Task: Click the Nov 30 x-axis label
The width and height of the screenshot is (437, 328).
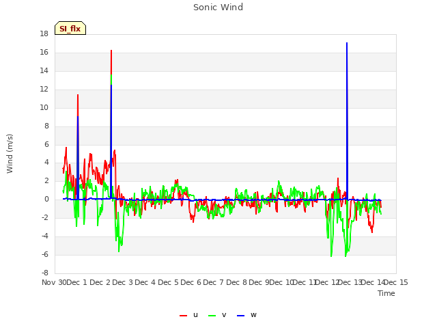Action: coord(55,282)
